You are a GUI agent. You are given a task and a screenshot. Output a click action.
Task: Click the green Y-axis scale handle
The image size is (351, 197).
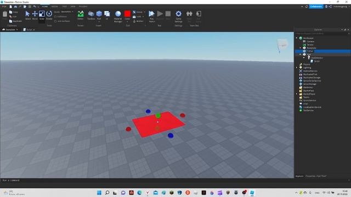pyautogui.click(x=158, y=115)
